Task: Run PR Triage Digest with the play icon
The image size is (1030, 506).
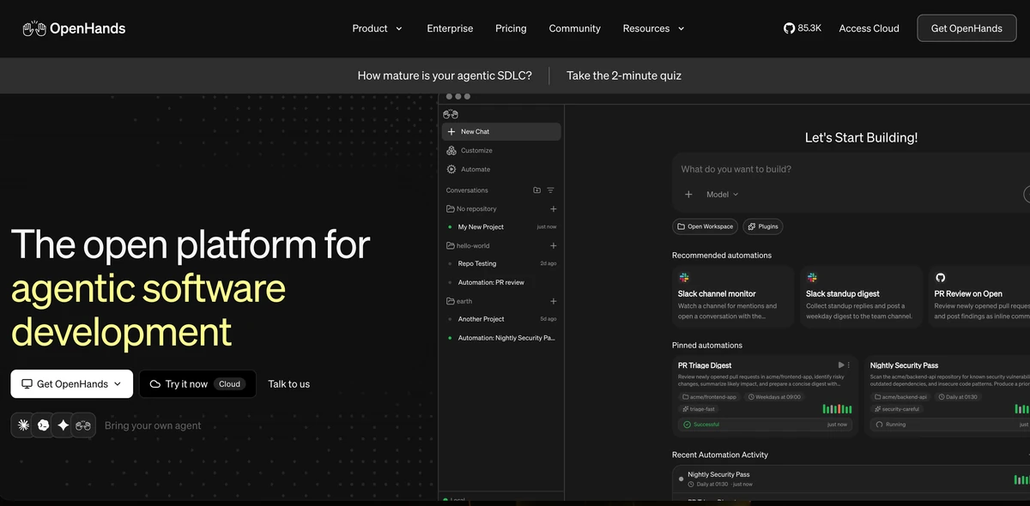Action: [x=840, y=364]
